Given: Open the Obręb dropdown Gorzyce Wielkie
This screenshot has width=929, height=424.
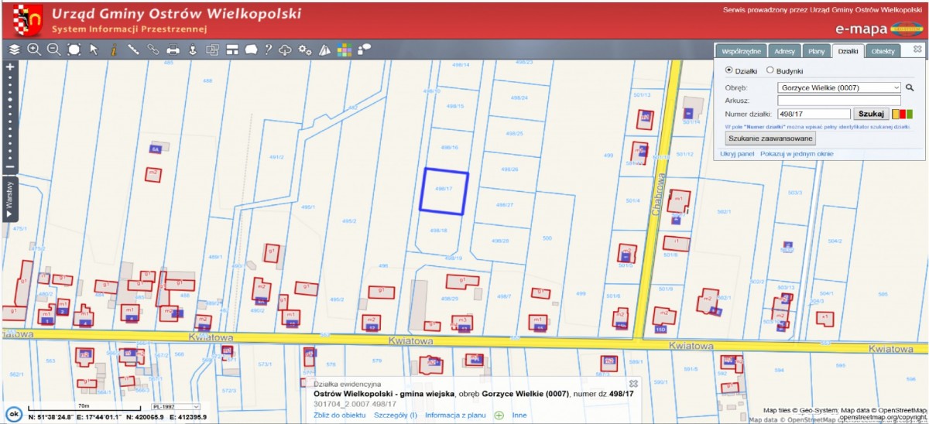Looking at the screenshot, I should 839,88.
